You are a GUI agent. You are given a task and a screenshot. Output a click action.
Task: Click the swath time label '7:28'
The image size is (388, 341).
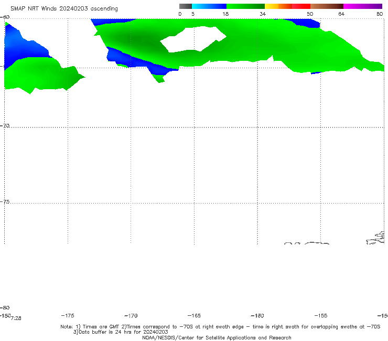tap(16, 318)
